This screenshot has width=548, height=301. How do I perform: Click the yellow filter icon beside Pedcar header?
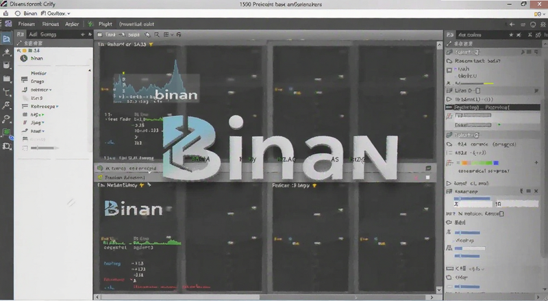pos(314,185)
